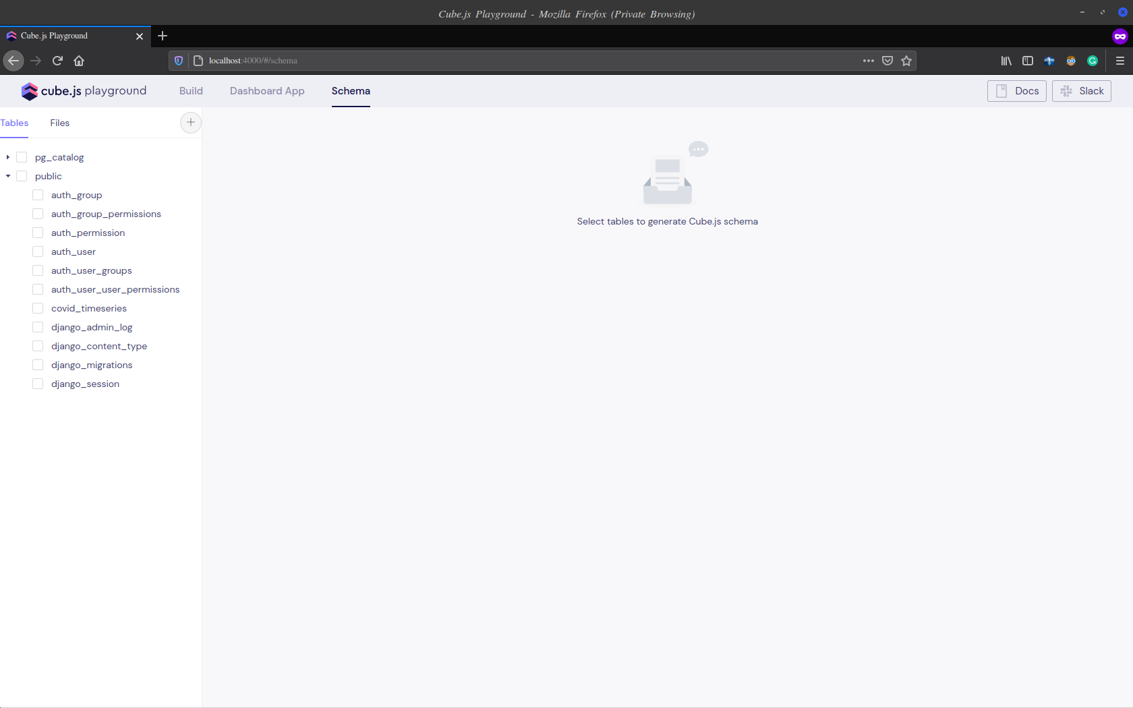Screen dimensions: 1133x708
Task: Open the Docs page
Action: click(x=1016, y=90)
